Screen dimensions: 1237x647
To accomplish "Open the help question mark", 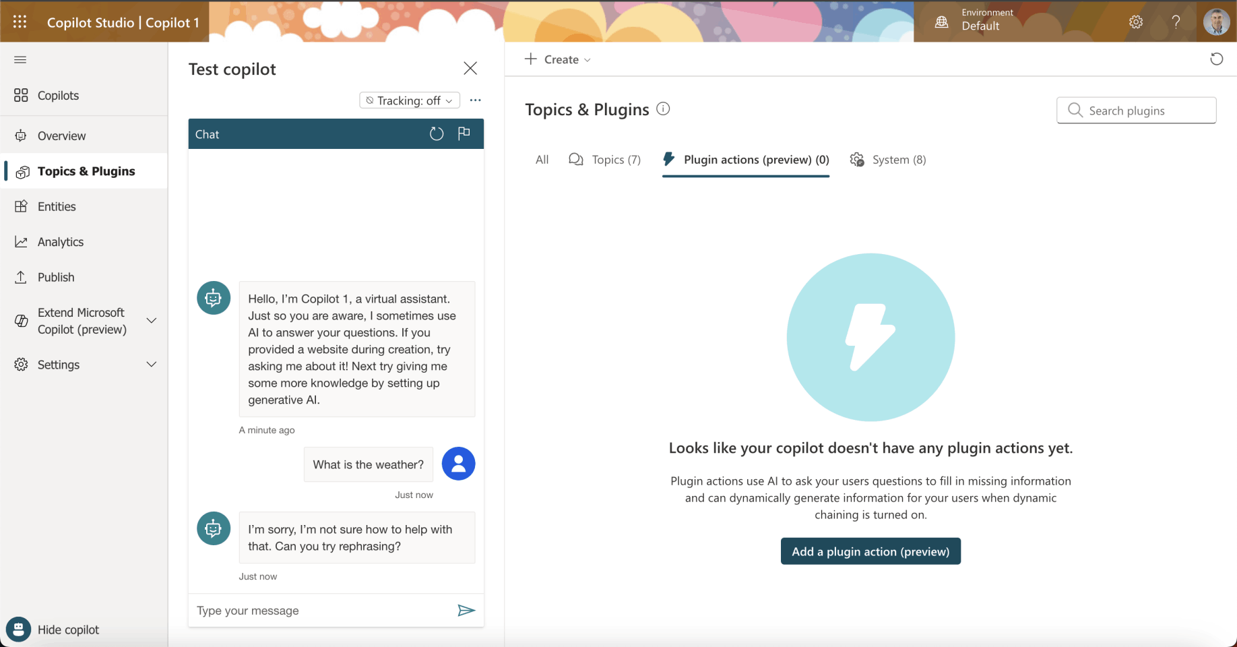I will point(1176,22).
